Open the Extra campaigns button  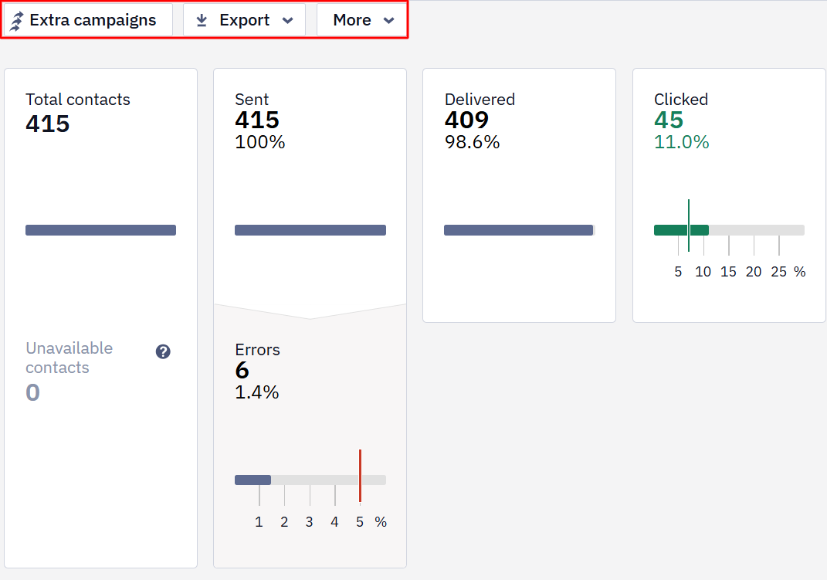click(89, 20)
